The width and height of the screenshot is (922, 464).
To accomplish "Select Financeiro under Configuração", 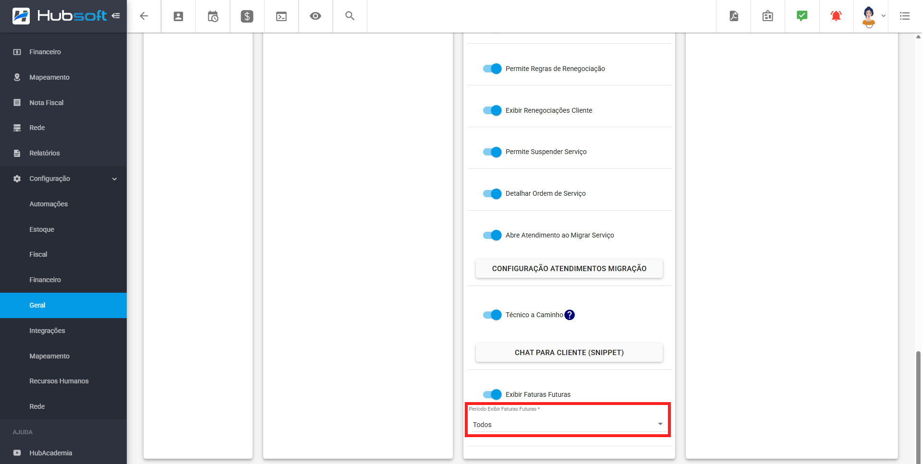I will (x=63, y=280).
